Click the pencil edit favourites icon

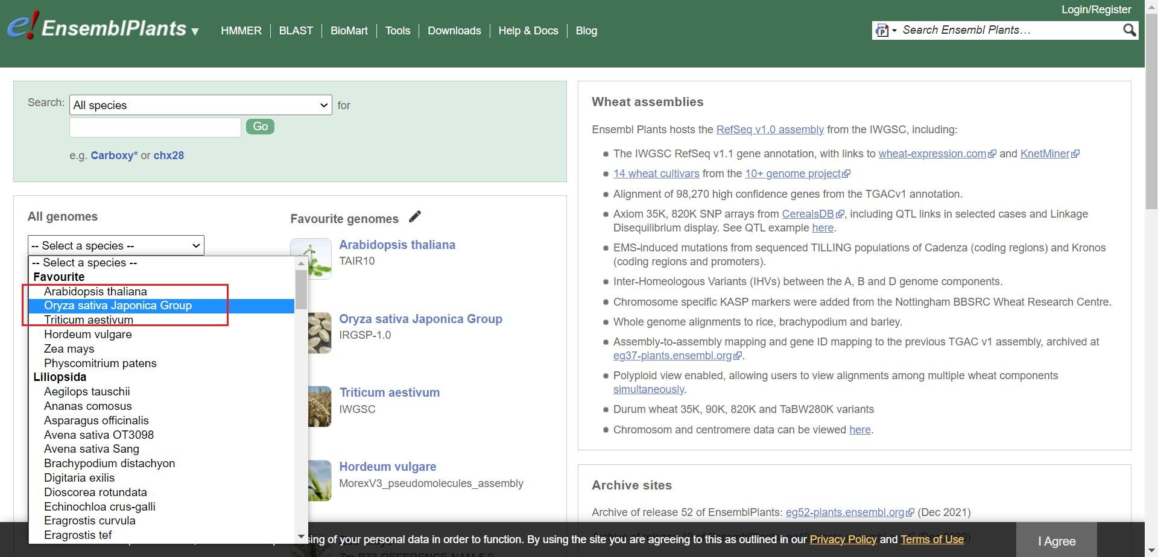click(415, 217)
